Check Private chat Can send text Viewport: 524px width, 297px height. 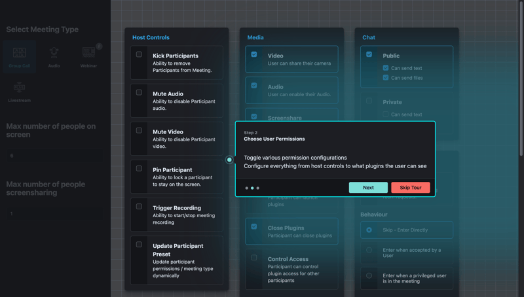[386, 114]
